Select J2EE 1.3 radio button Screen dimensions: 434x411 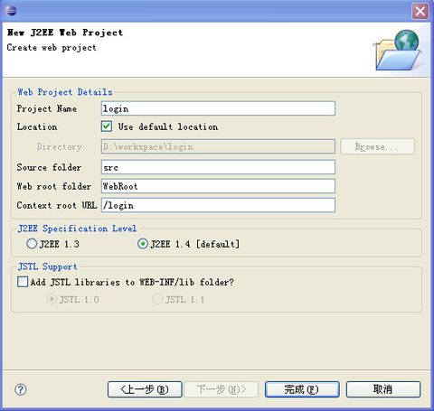click(32, 244)
